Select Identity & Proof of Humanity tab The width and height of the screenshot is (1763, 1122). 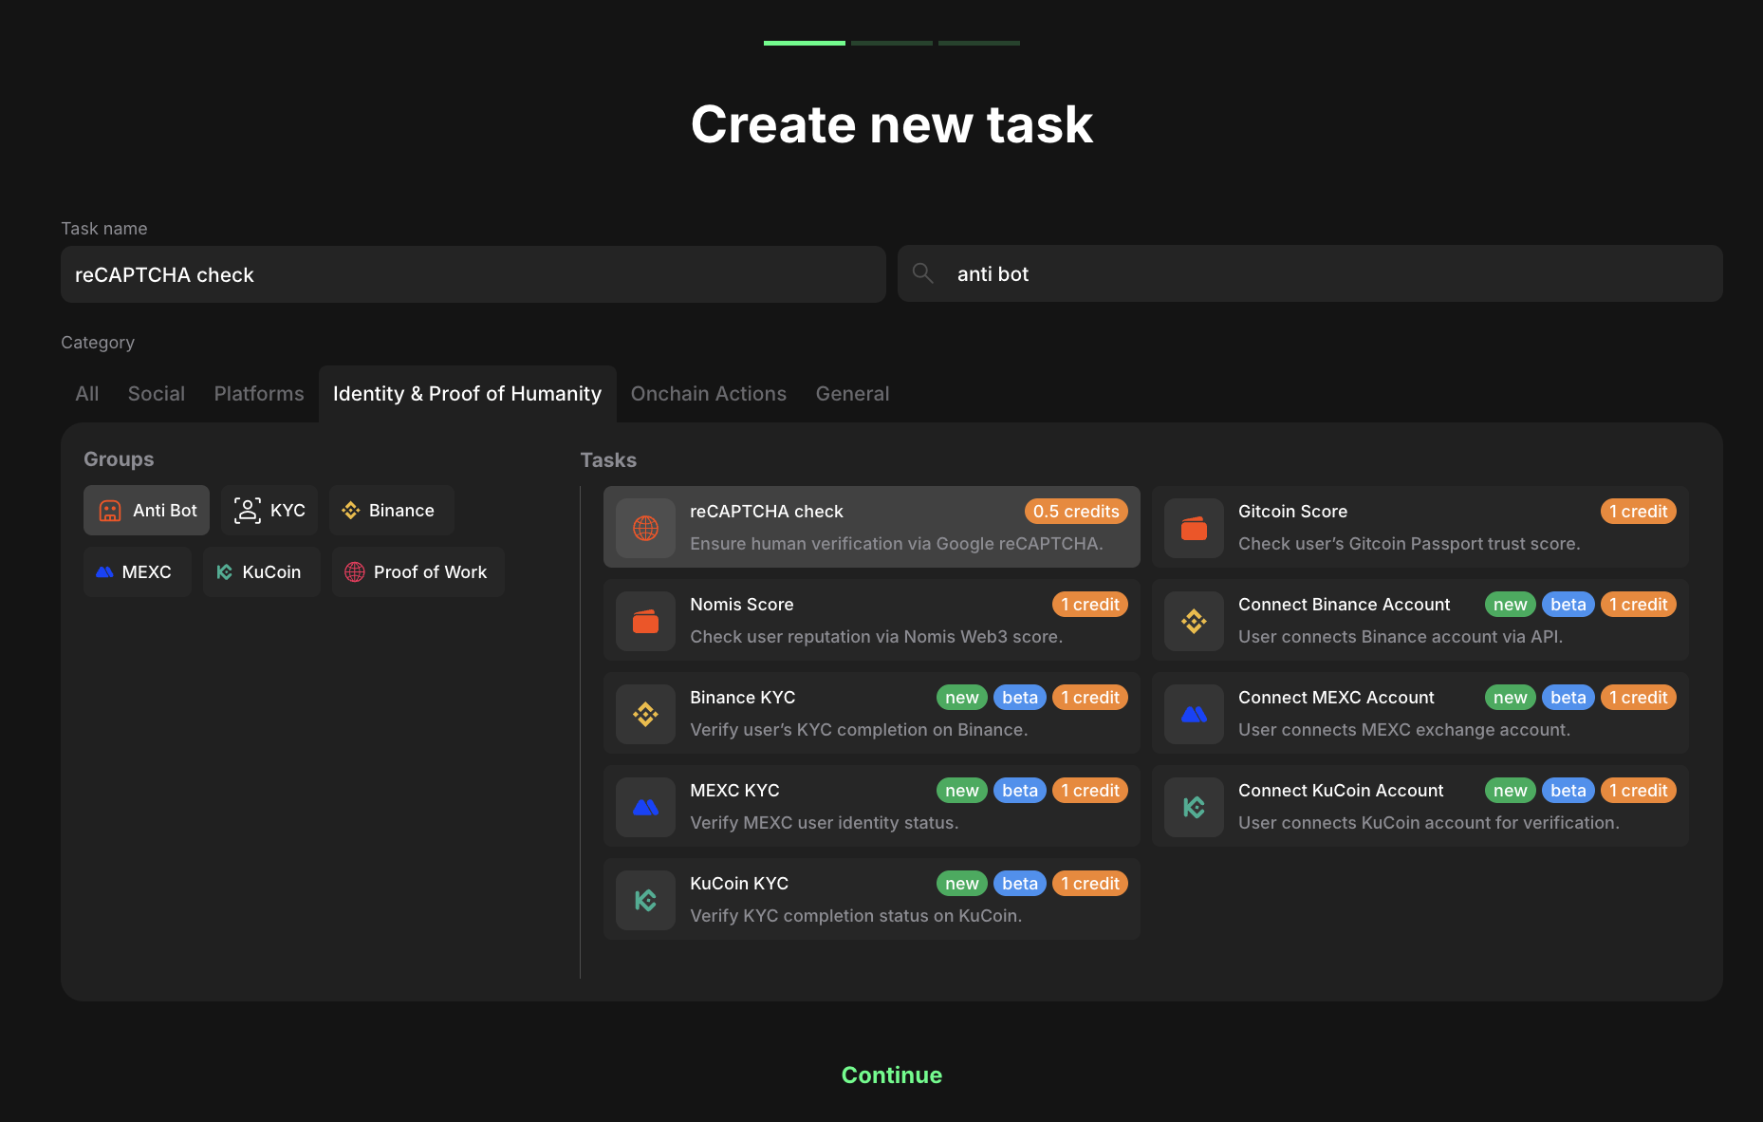tap(468, 394)
